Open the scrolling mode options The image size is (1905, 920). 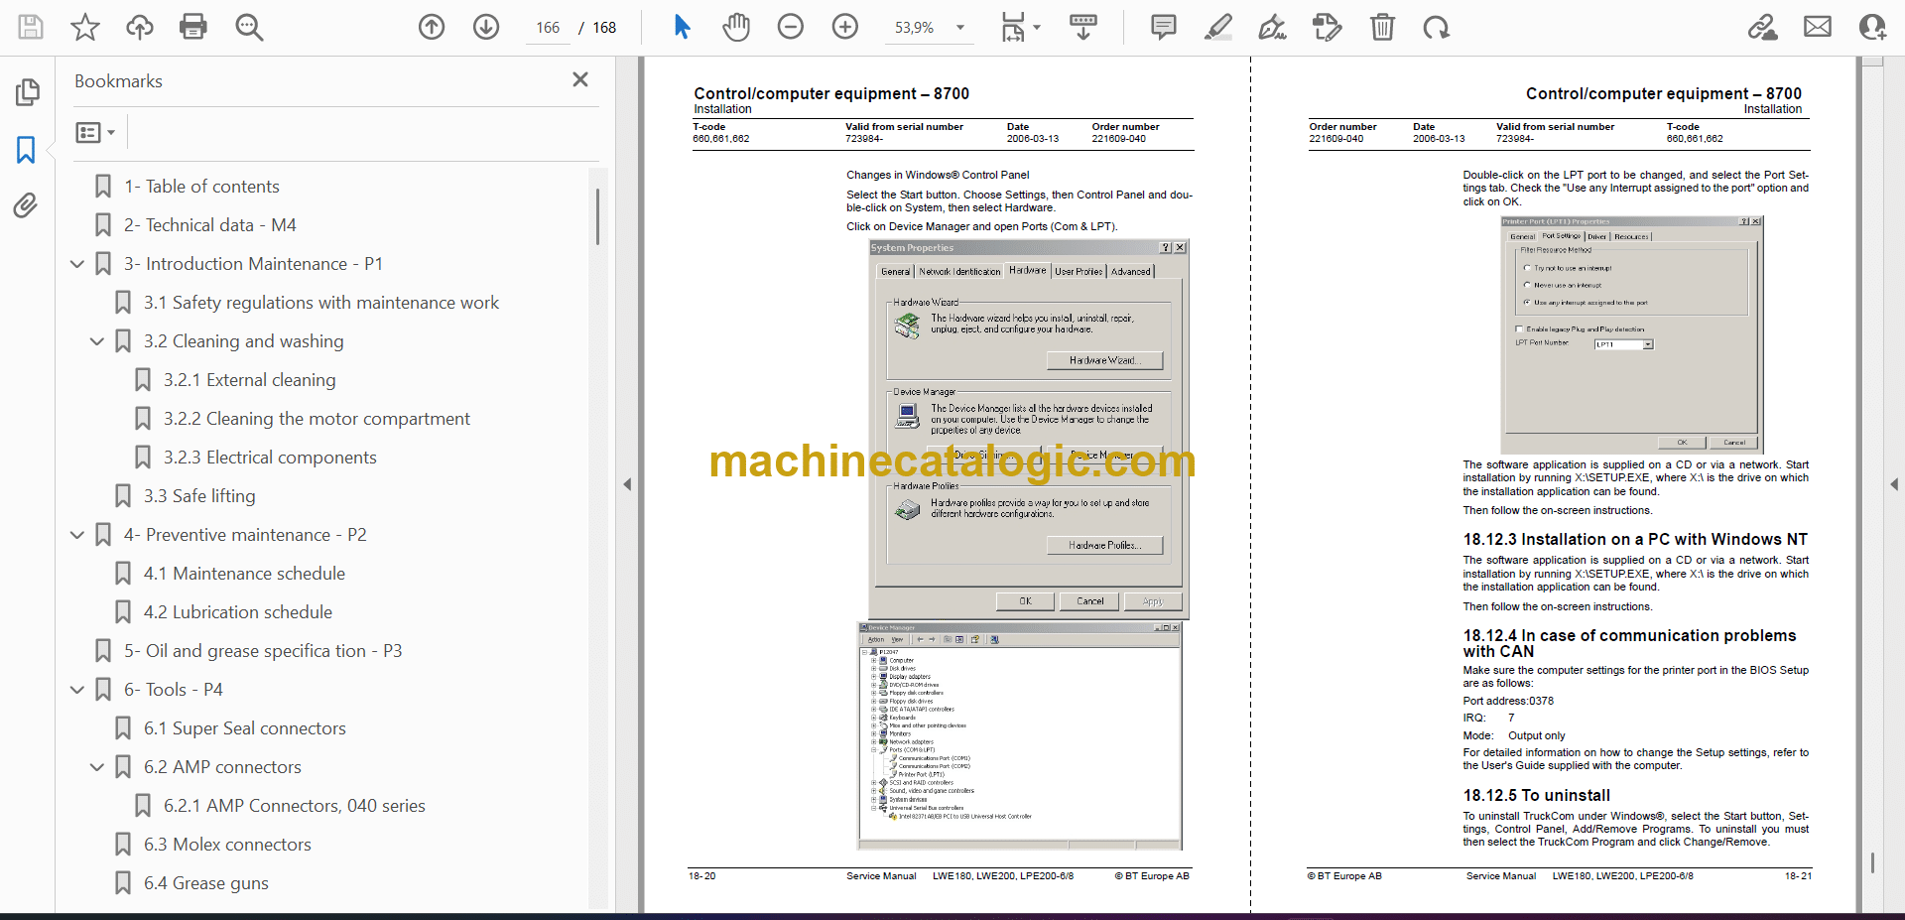click(1083, 27)
